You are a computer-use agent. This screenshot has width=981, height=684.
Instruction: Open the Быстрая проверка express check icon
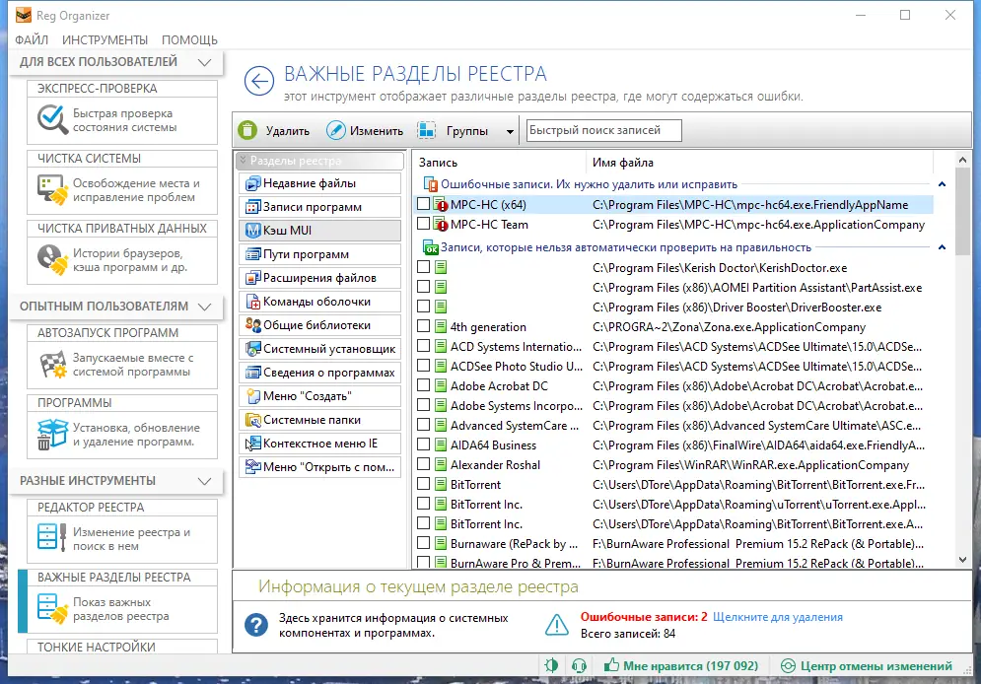tap(52, 119)
